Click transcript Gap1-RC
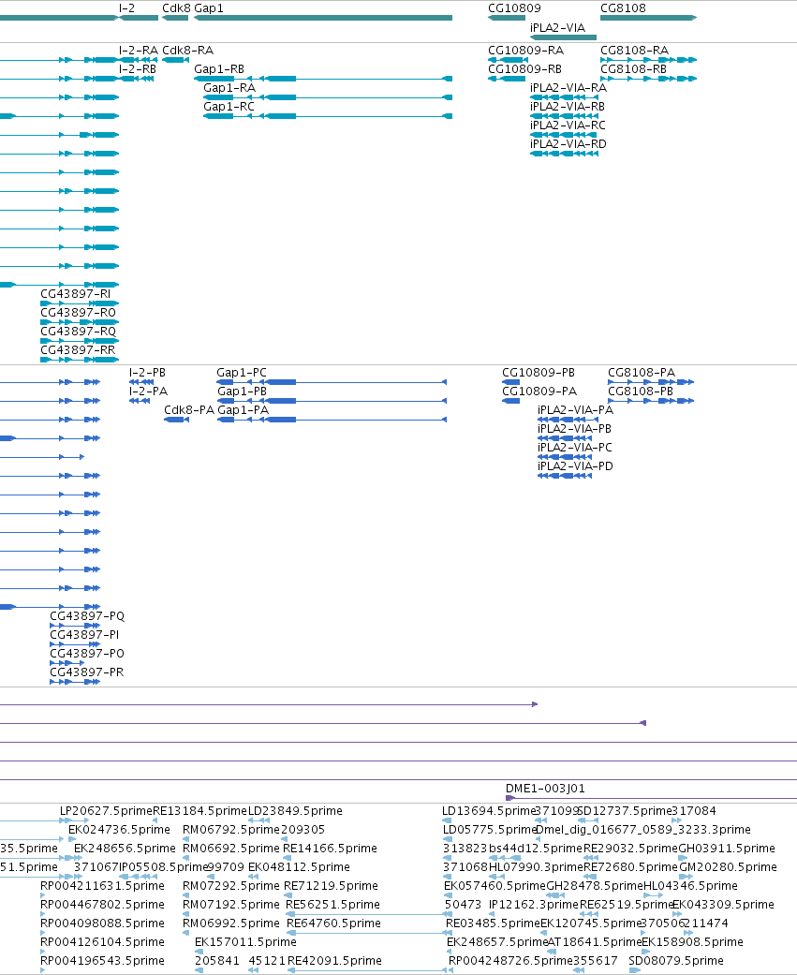This screenshot has height=975, width=797. (x=229, y=107)
